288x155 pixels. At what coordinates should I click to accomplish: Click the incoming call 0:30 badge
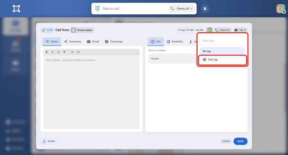point(47,30)
